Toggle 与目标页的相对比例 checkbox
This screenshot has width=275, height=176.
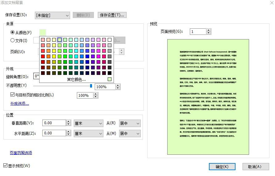click(x=13, y=95)
